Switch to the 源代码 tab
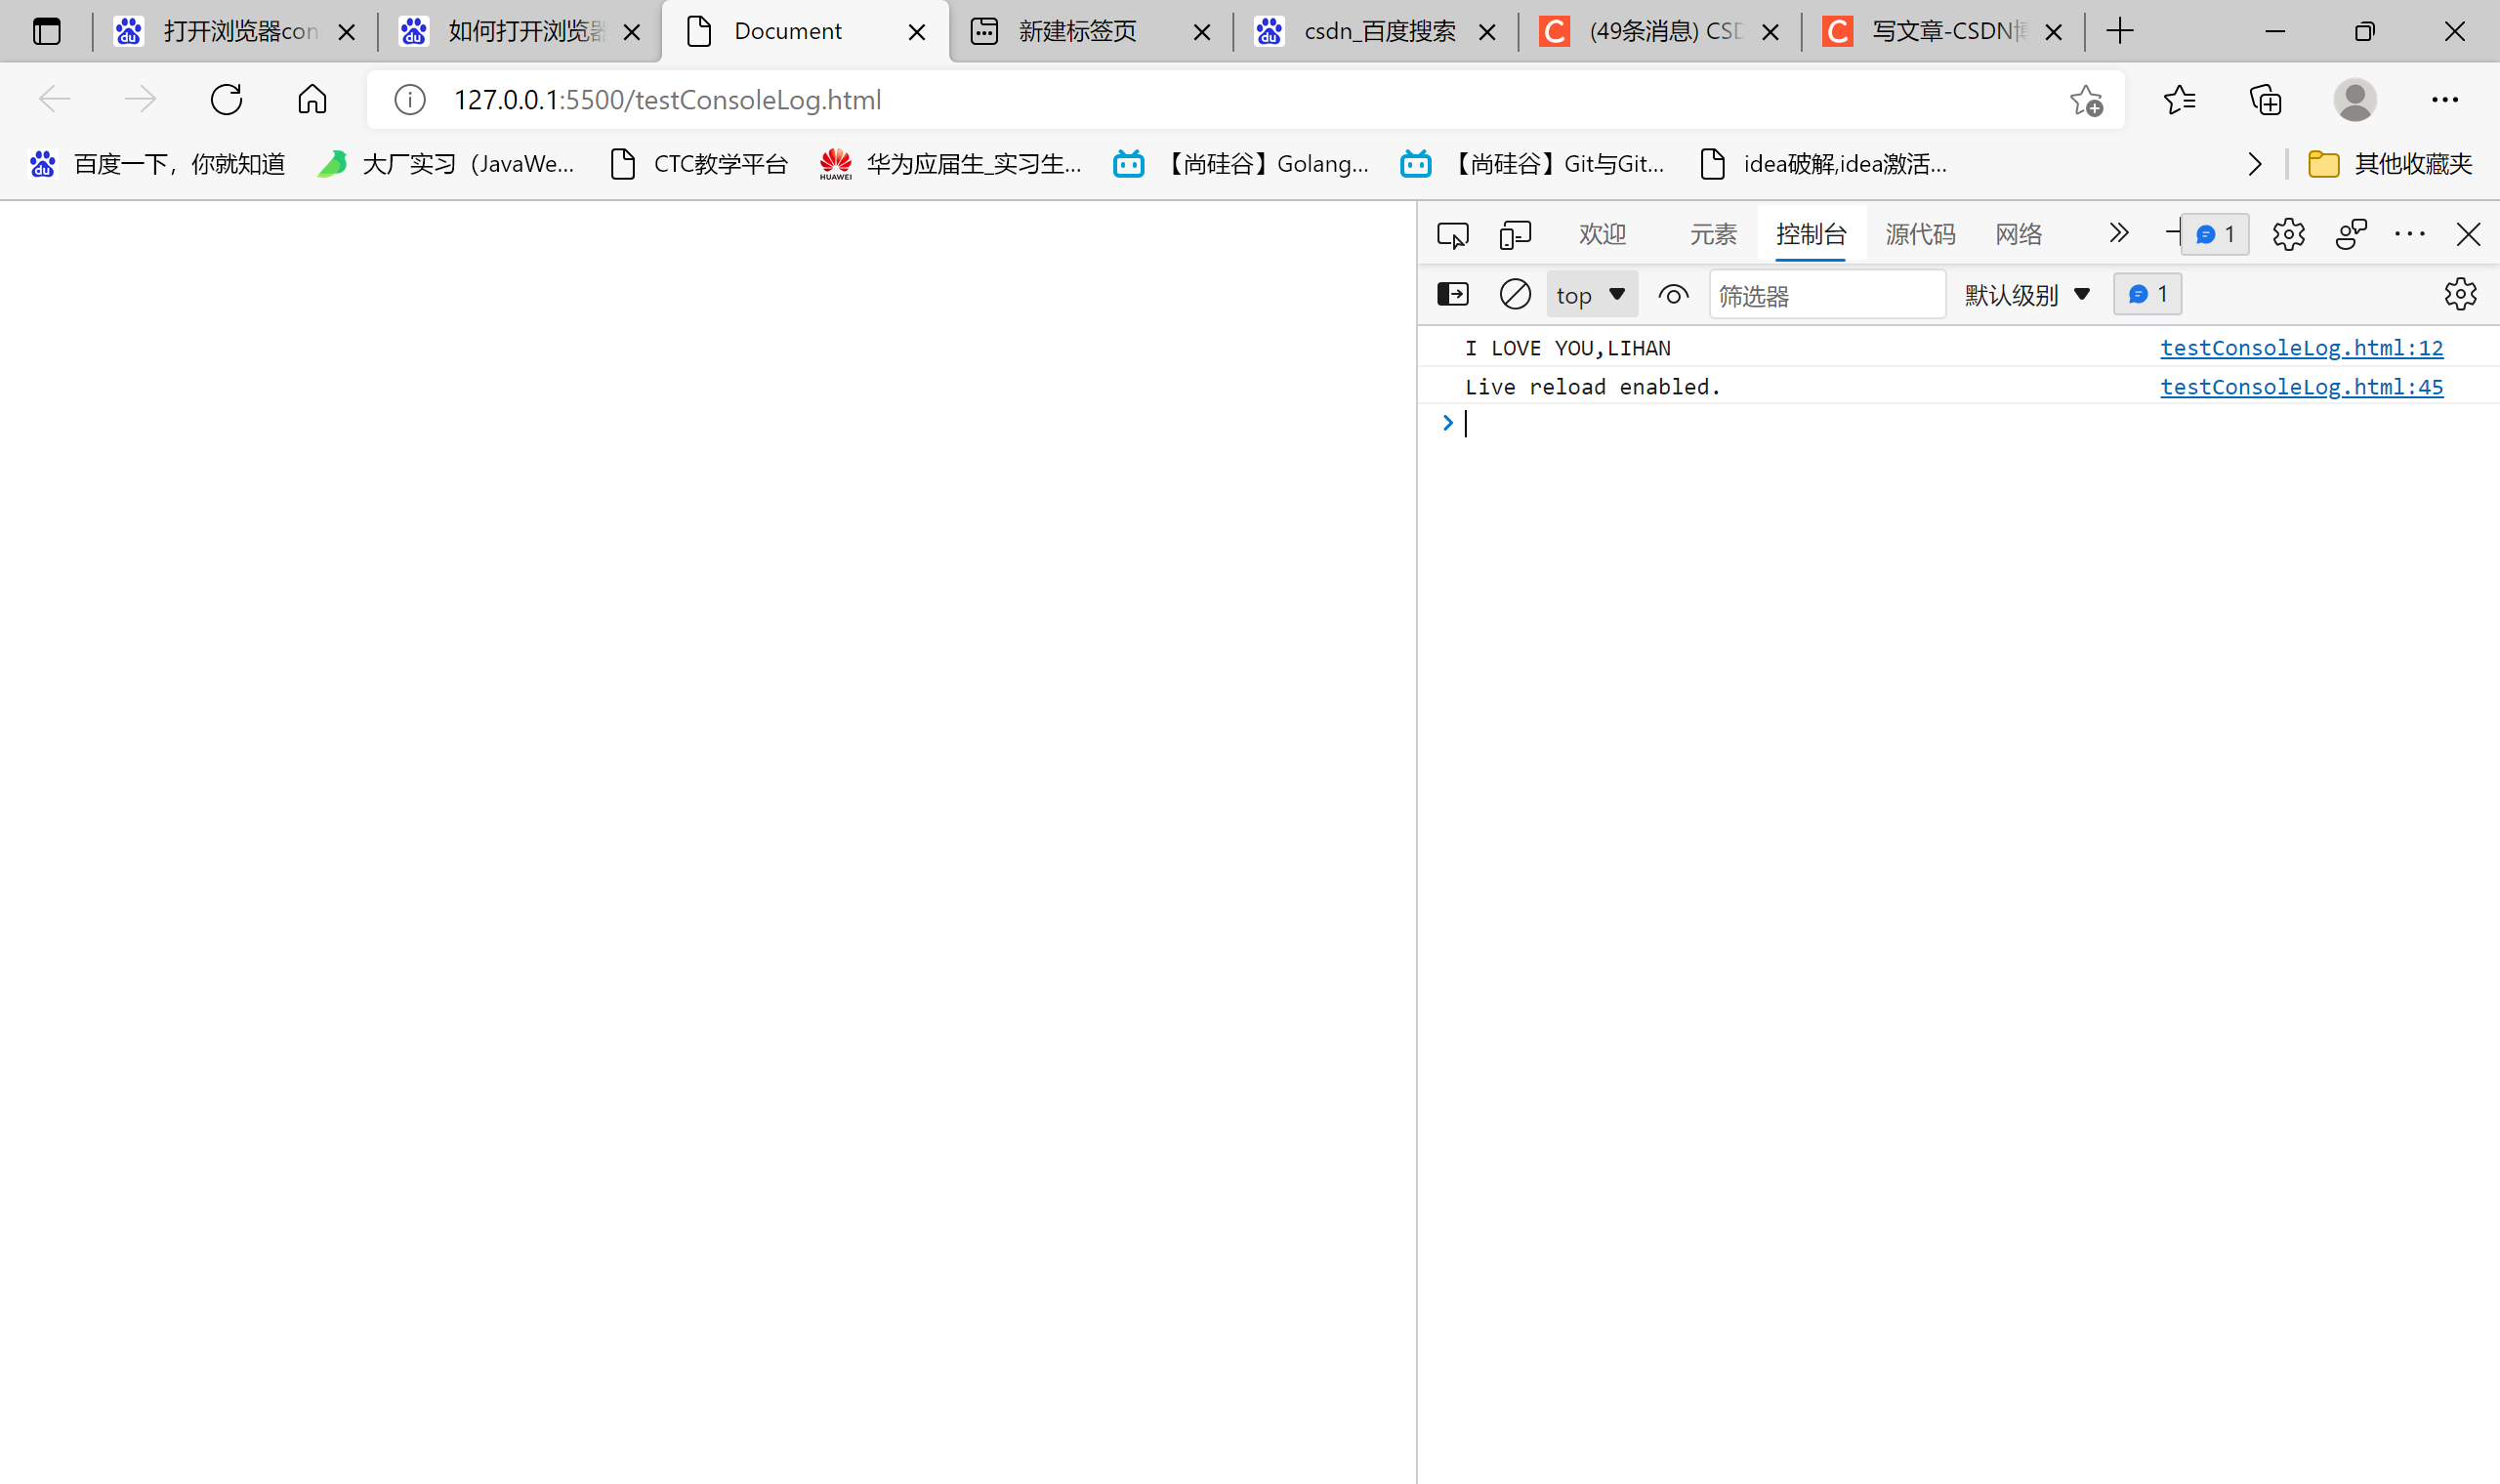Screen dimensions: 2500x1484 (1920, 235)
